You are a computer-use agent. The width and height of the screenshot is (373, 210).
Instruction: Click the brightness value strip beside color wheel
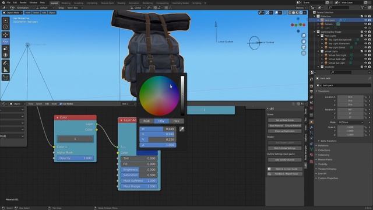[182, 96]
